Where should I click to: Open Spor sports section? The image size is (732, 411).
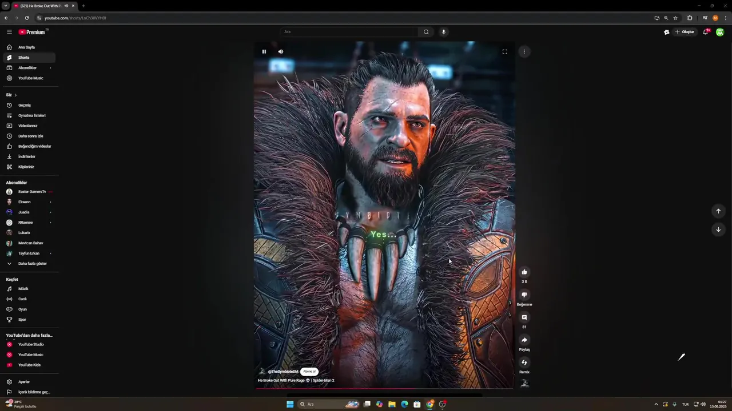point(29,320)
